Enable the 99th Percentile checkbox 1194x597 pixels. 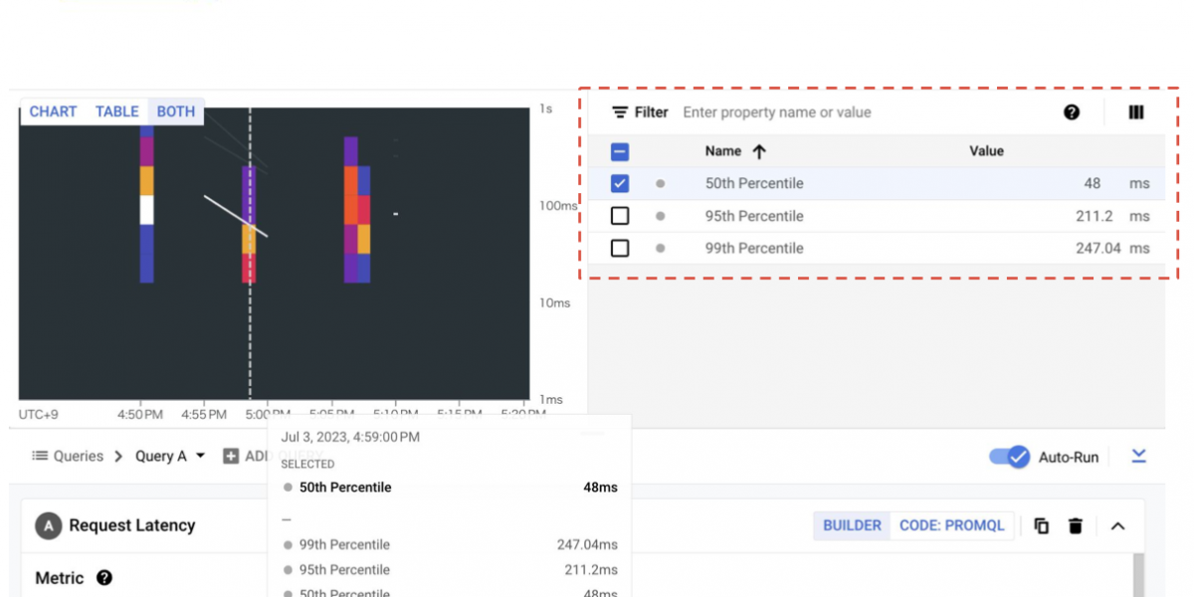620,248
